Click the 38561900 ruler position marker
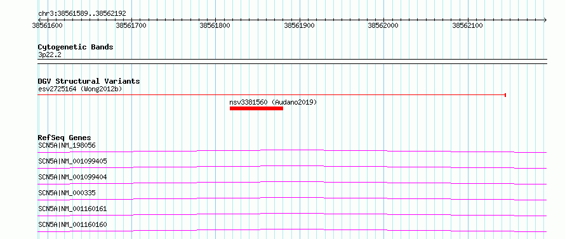 click(x=299, y=25)
